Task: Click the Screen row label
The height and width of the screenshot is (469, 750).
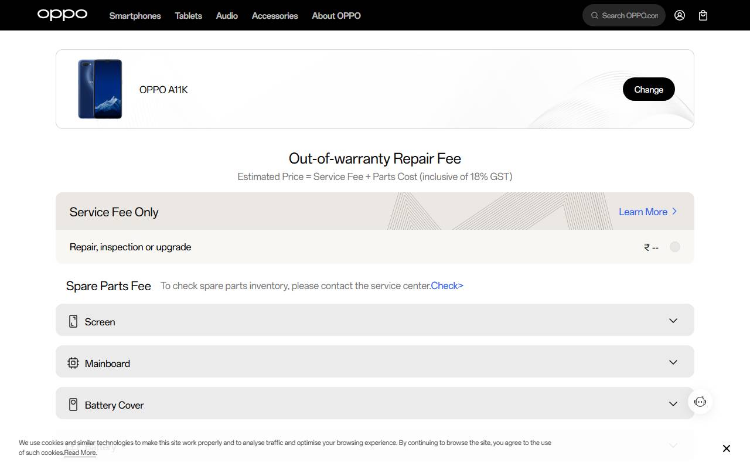Action: 100,322
